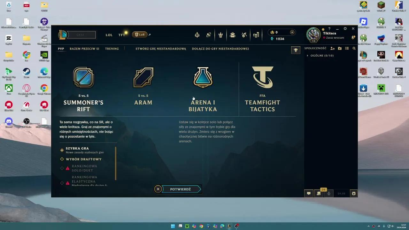Image resolution: width=409 pixels, height=230 pixels.
Task: Choose the Arena i Bijatyka flask icon
Action: pyautogui.click(x=203, y=78)
